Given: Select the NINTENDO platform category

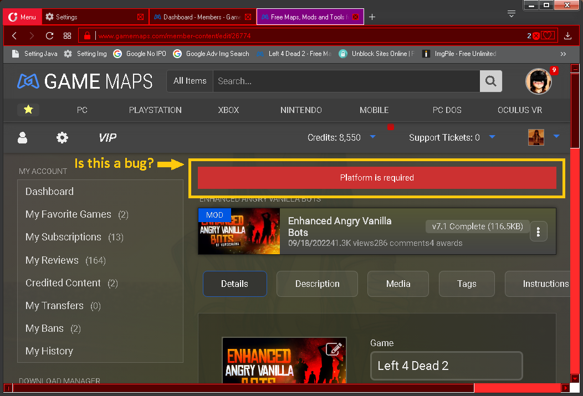Looking at the screenshot, I should point(301,110).
